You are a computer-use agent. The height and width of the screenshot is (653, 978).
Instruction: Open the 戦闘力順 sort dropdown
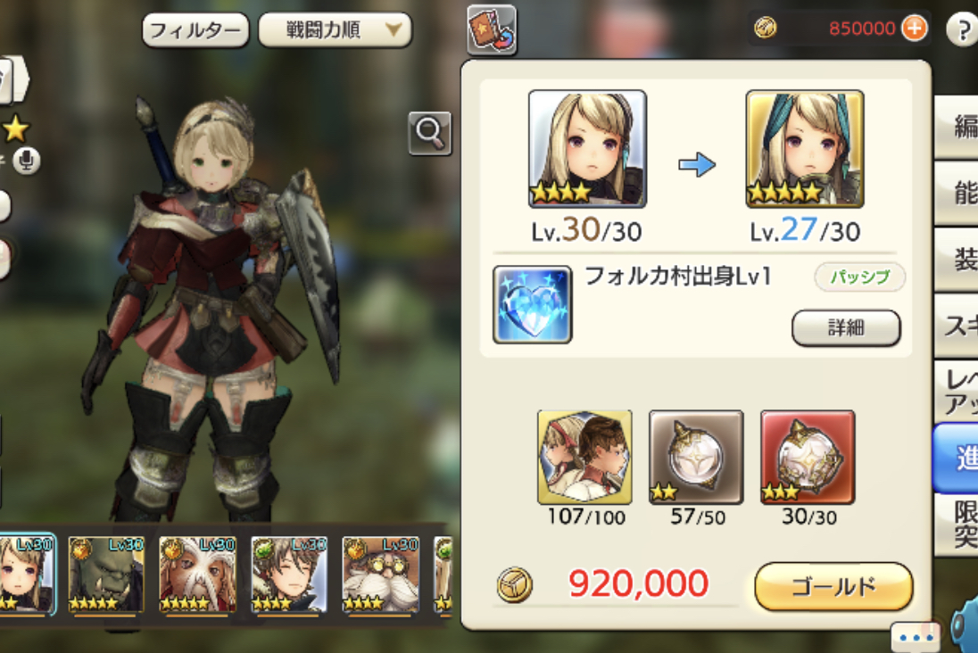click(336, 30)
